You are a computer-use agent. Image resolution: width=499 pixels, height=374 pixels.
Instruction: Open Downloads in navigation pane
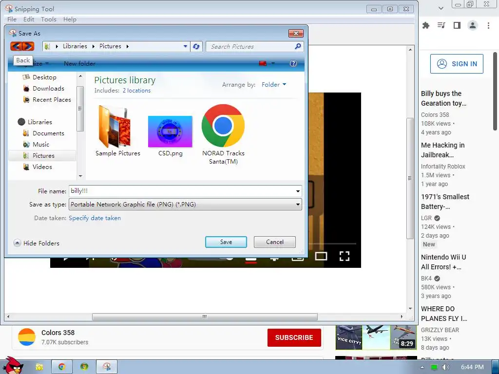(48, 89)
